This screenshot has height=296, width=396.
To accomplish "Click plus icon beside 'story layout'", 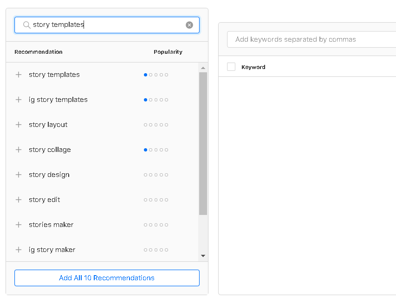I will 19,125.
